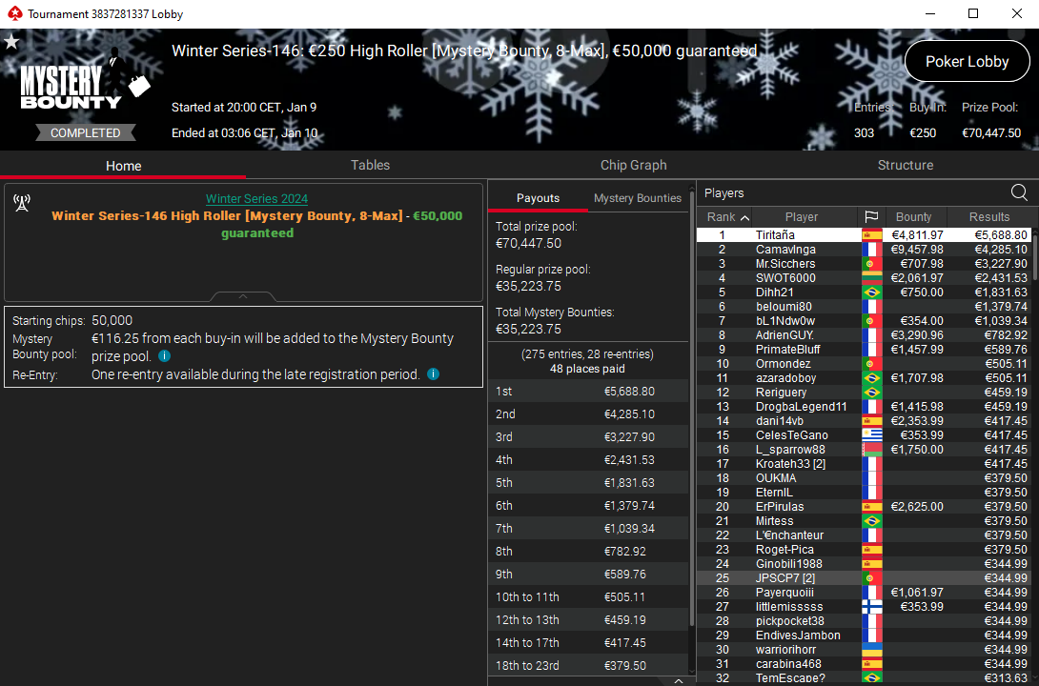Select player row Reriguery
The height and width of the screenshot is (686, 1039).
tap(864, 393)
